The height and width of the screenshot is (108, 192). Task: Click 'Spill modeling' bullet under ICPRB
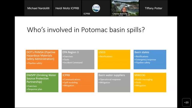(x=71, y=82)
